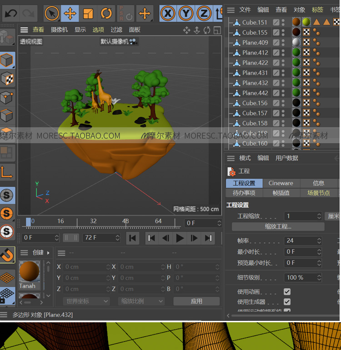Image resolution: width=341 pixels, height=350 pixels.
Task: Toggle the Z axis lock
Action: point(205,14)
